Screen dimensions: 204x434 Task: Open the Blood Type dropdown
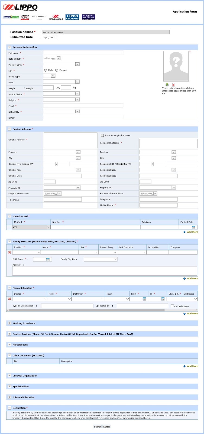(x=49, y=76)
